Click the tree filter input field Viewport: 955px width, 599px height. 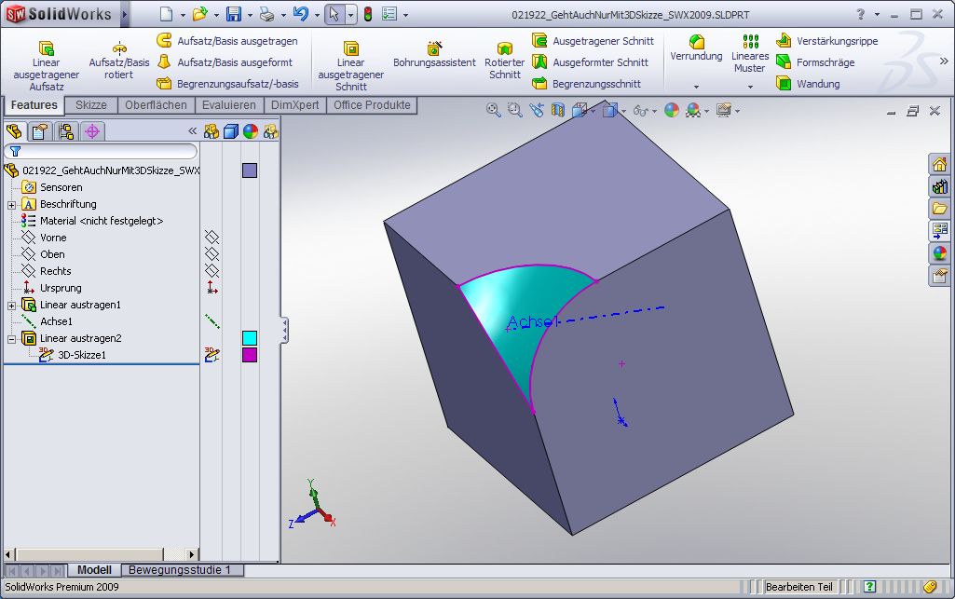(x=102, y=151)
